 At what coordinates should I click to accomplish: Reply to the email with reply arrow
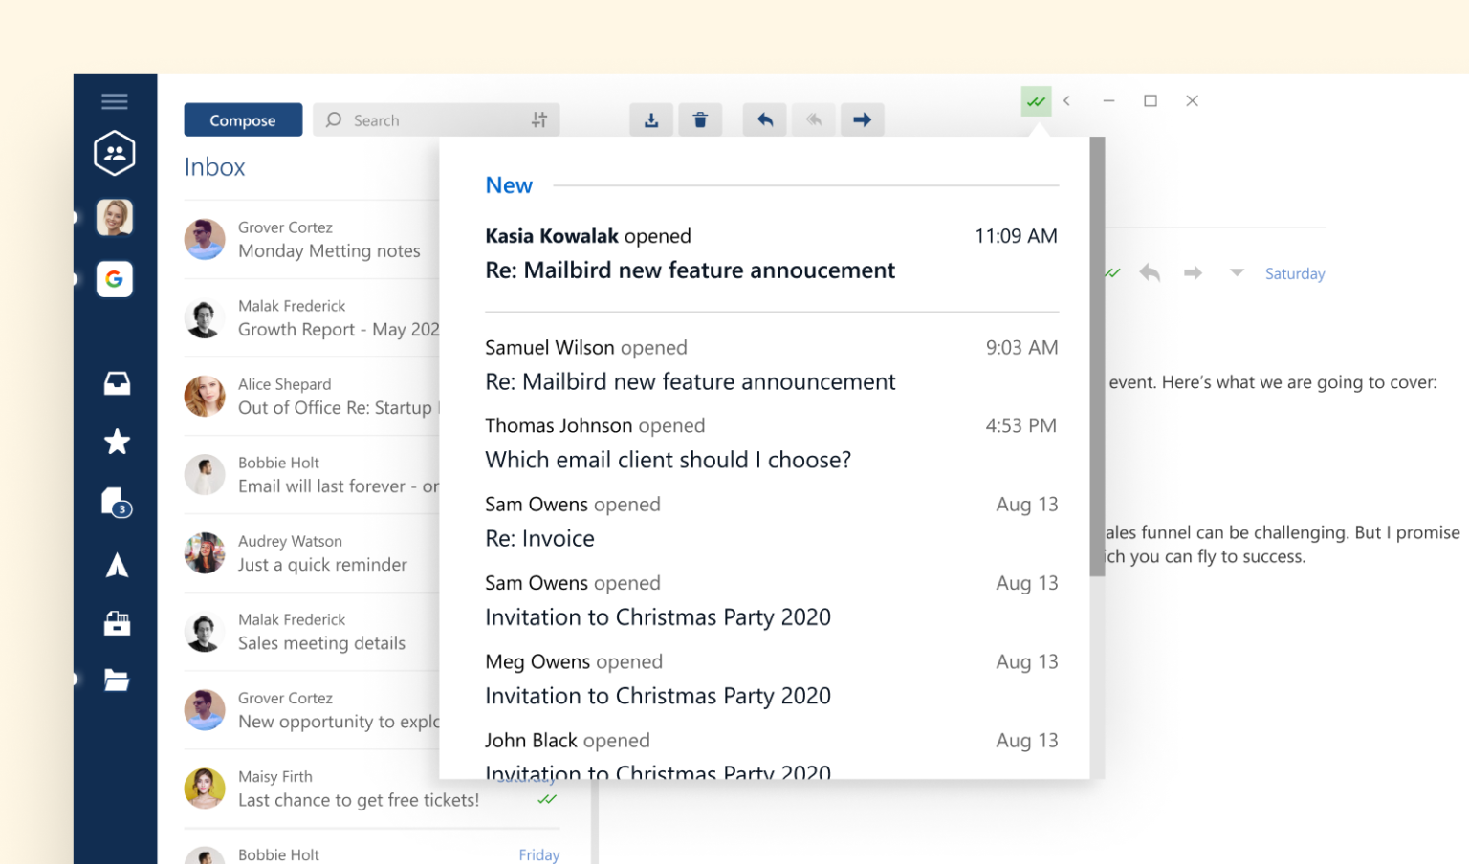(764, 119)
